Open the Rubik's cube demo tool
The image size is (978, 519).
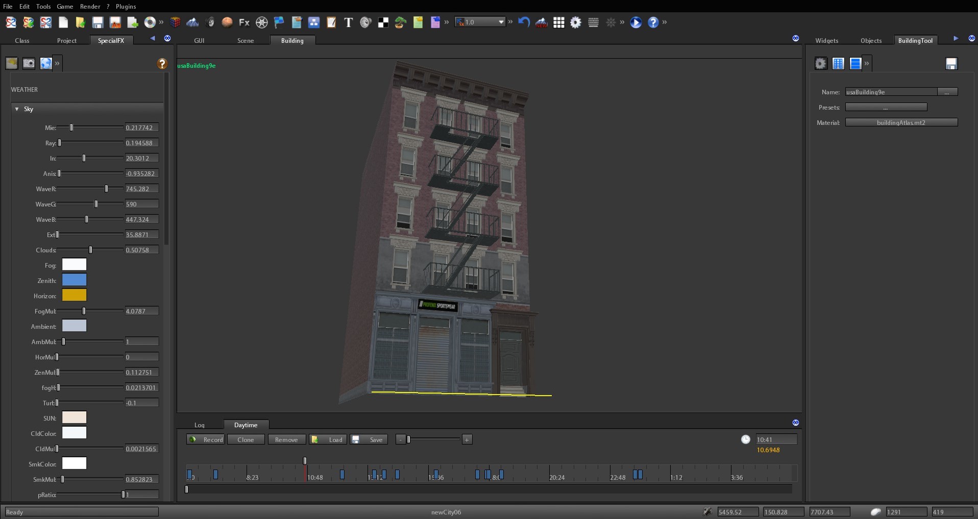(x=175, y=22)
